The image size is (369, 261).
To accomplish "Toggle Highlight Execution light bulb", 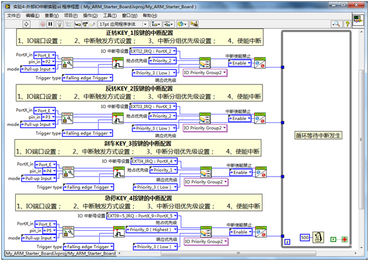I will coord(60,24).
